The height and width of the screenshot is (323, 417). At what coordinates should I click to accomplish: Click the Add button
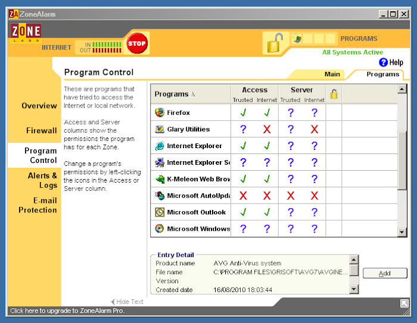pos(385,273)
